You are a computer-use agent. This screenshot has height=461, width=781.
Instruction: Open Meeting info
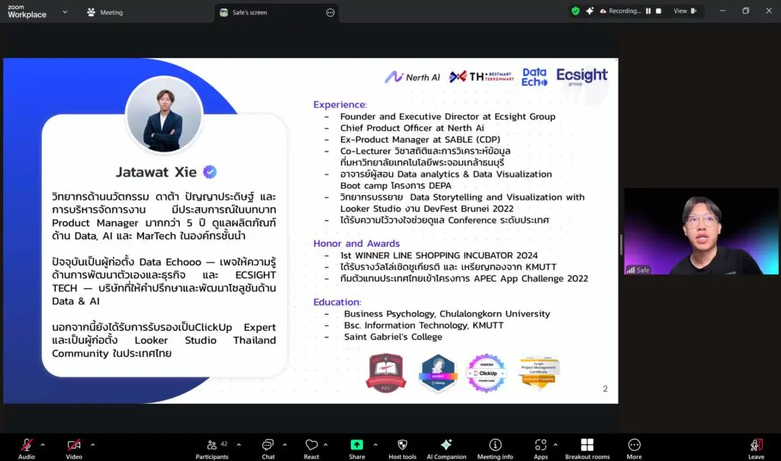[x=495, y=448]
